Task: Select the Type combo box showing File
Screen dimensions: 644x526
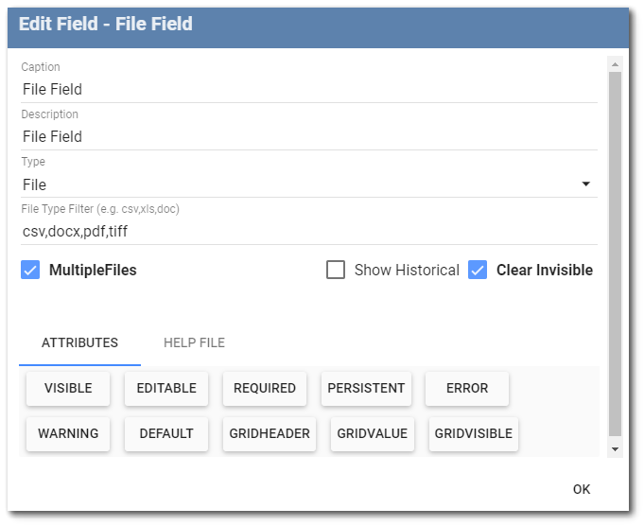Action: point(309,184)
